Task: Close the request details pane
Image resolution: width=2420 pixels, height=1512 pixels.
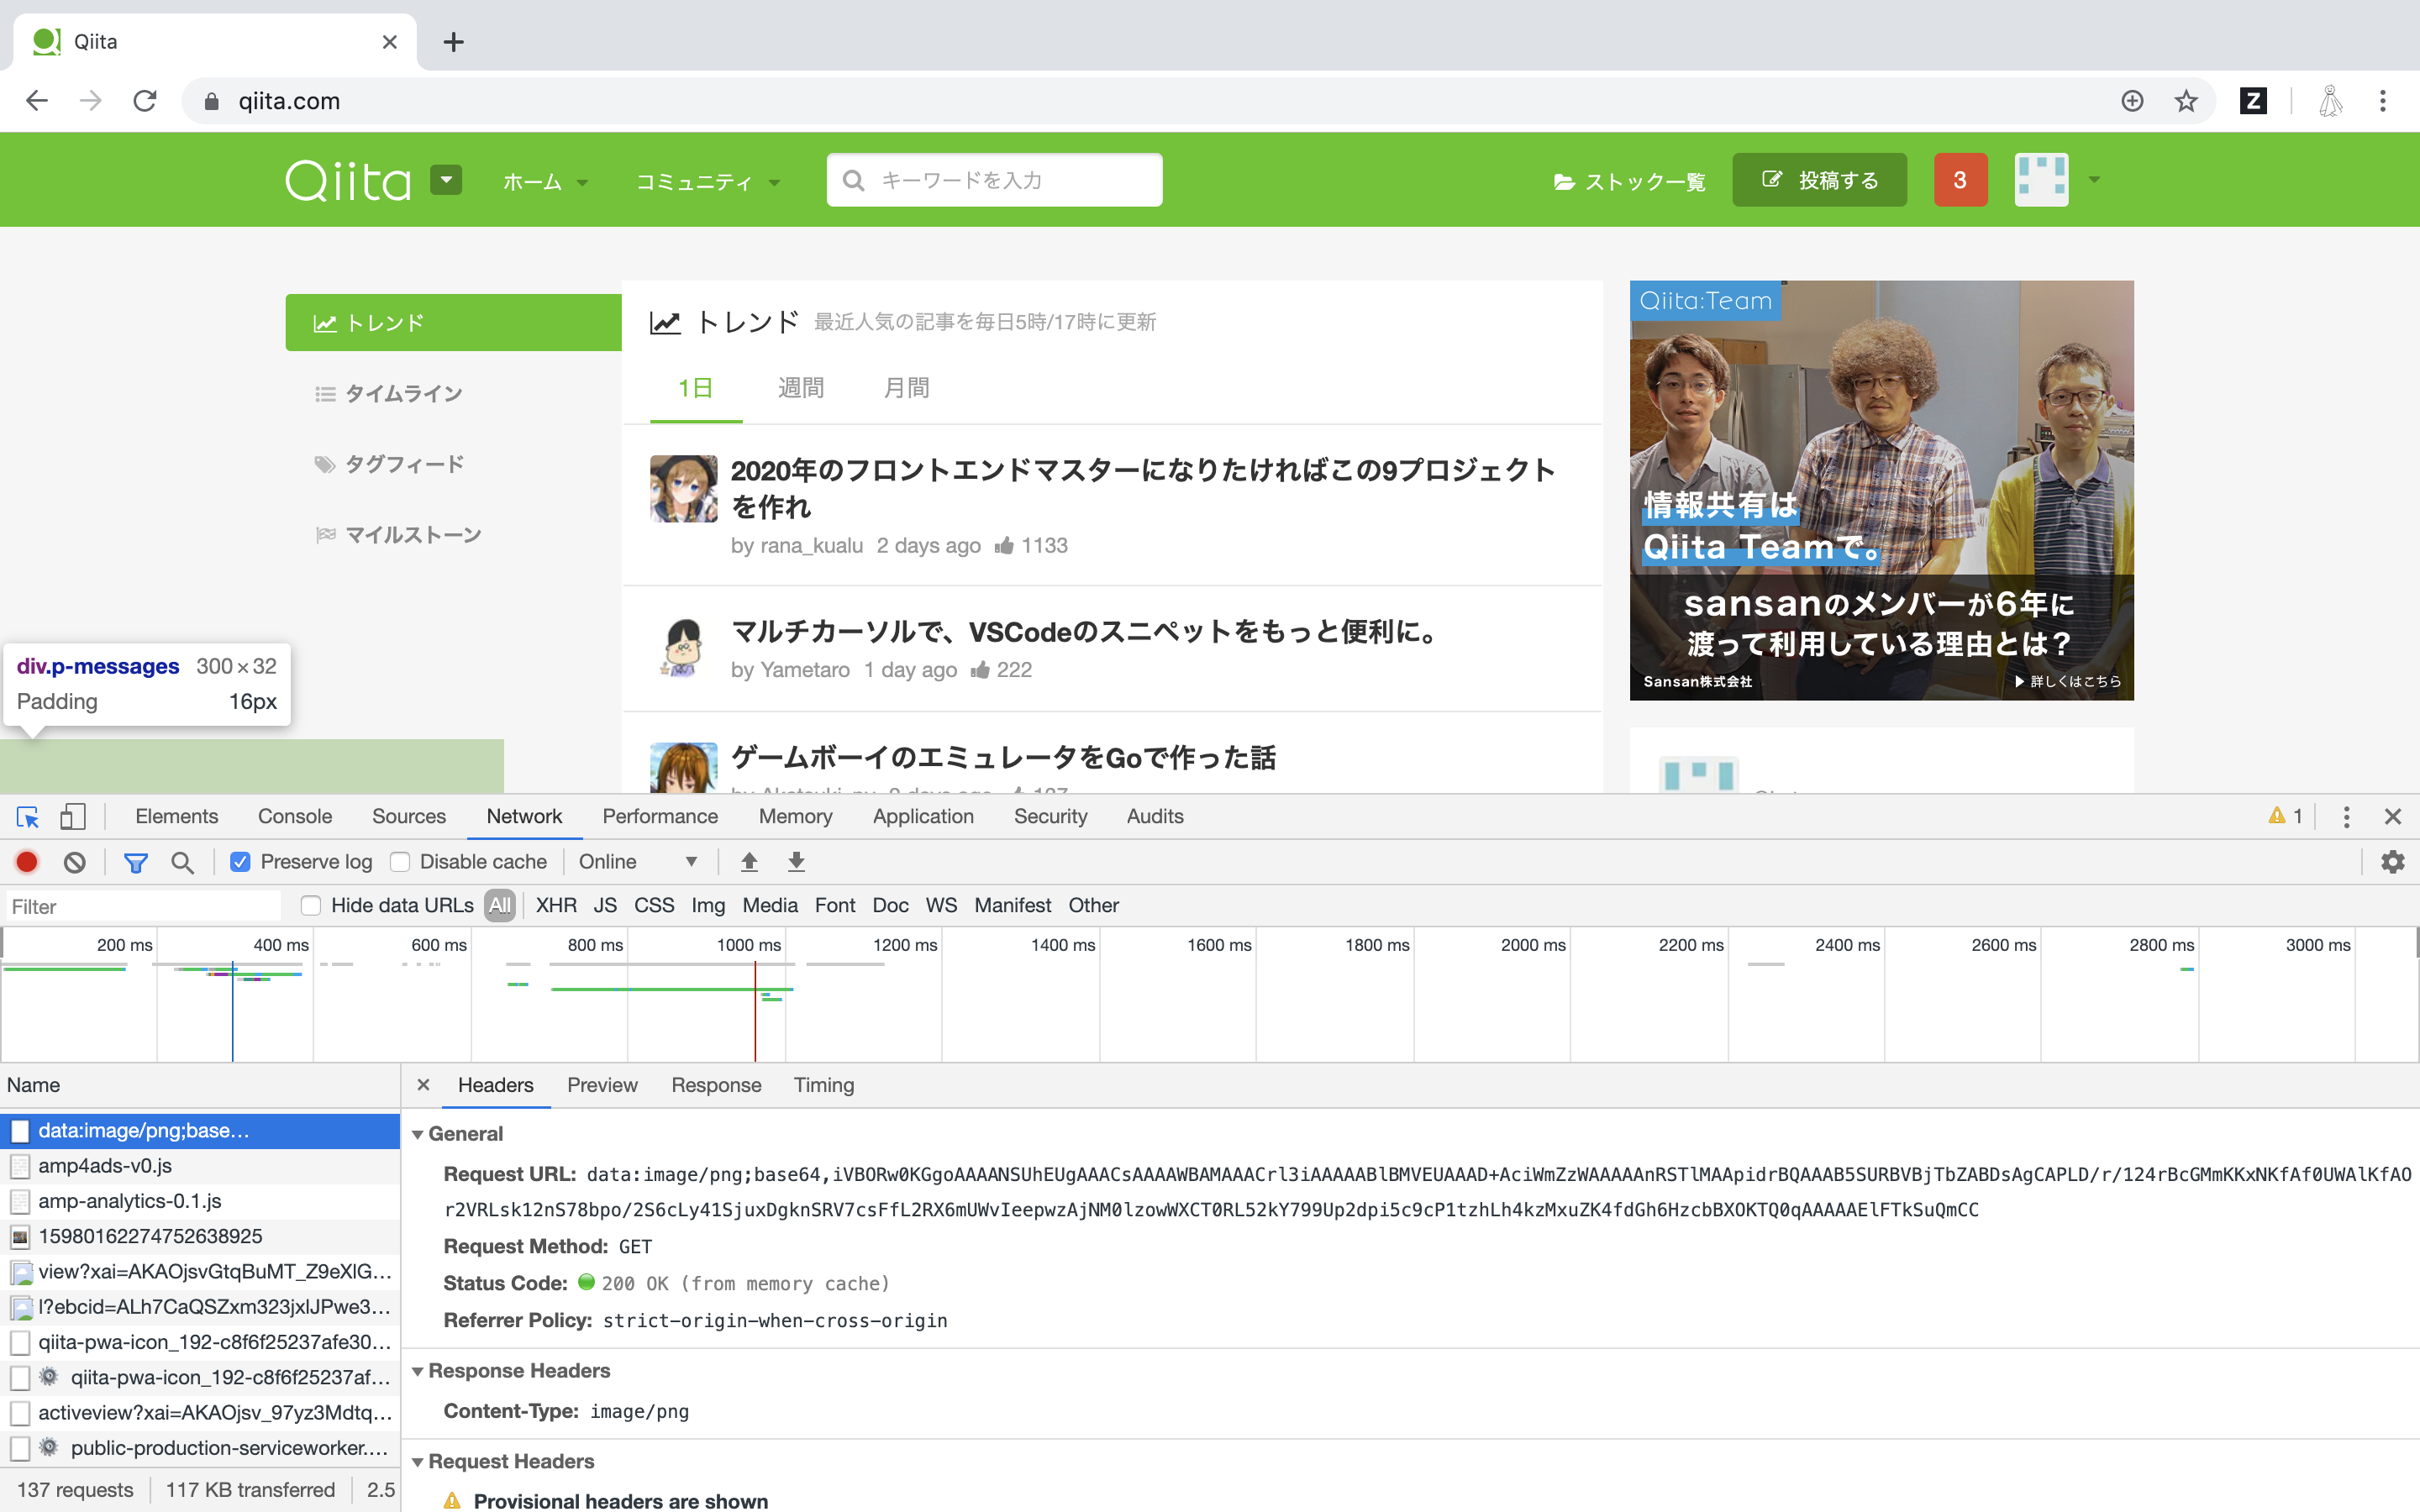Action: pyautogui.click(x=424, y=1085)
